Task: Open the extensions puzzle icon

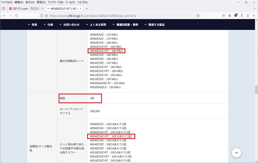Action: (248, 16)
